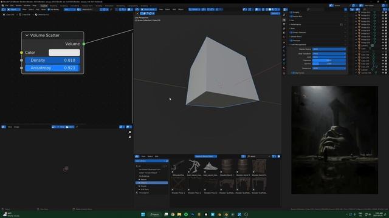Disable rendering for the Camera row
This screenshot has height=218, width=389.
[x=386, y=46]
